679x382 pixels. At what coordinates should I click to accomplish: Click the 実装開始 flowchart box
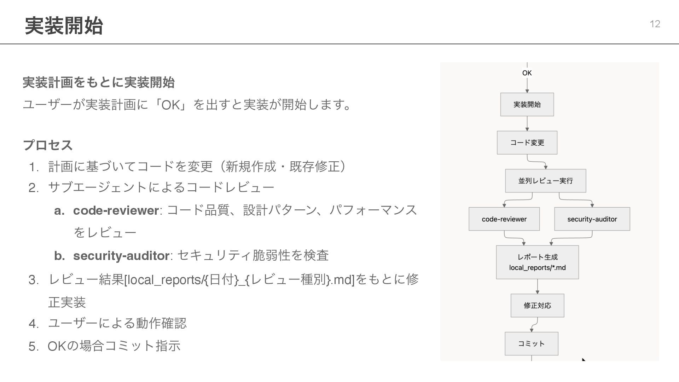coord(527,104)
